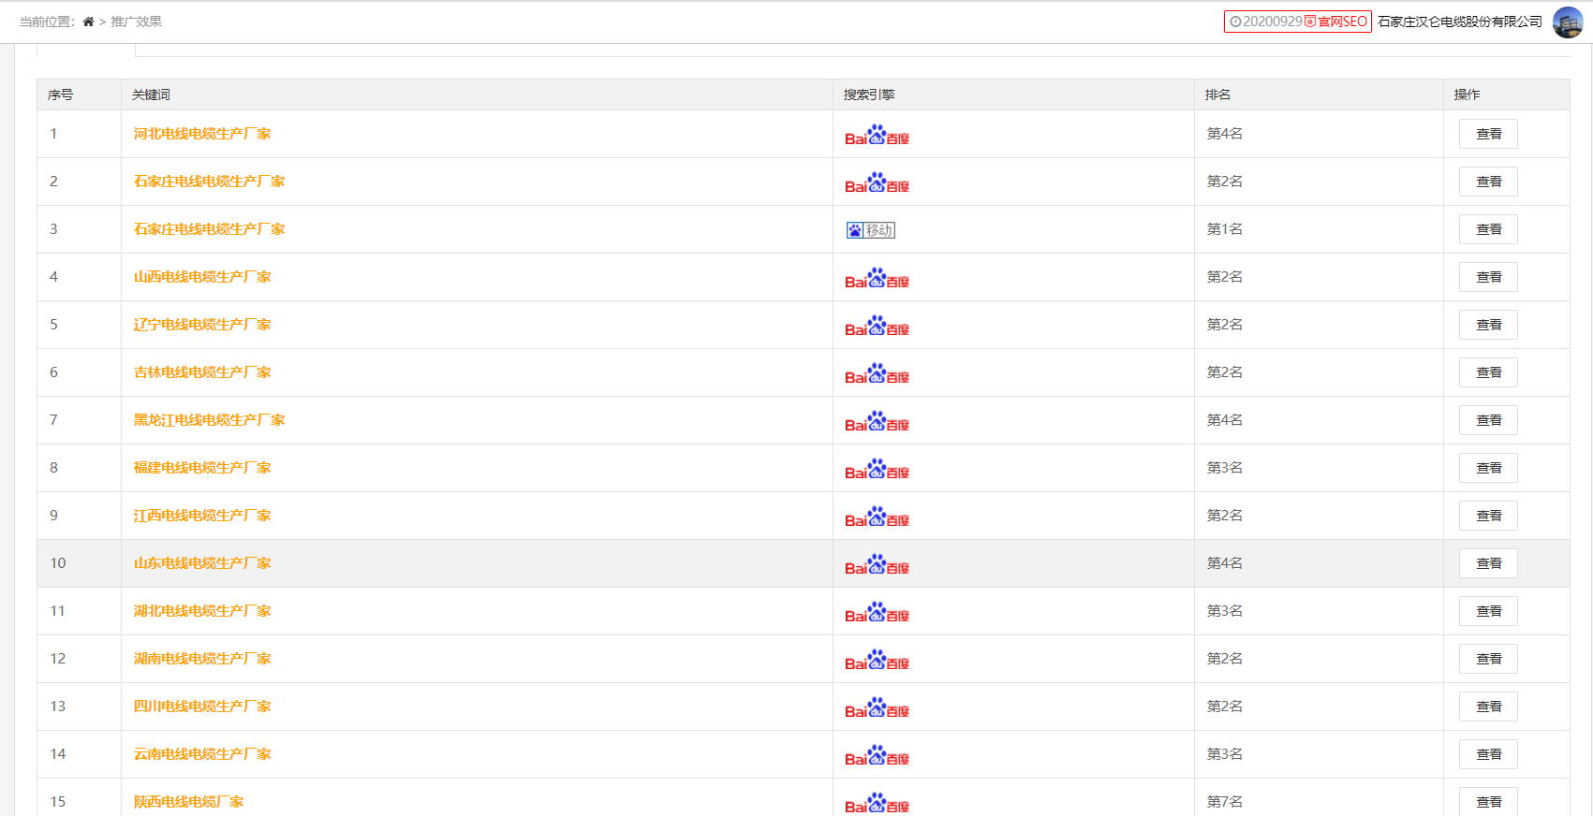Screen dimensions: 1593x816
Task: Click the Baidu logo in row 1
Action: click(877, 136)
